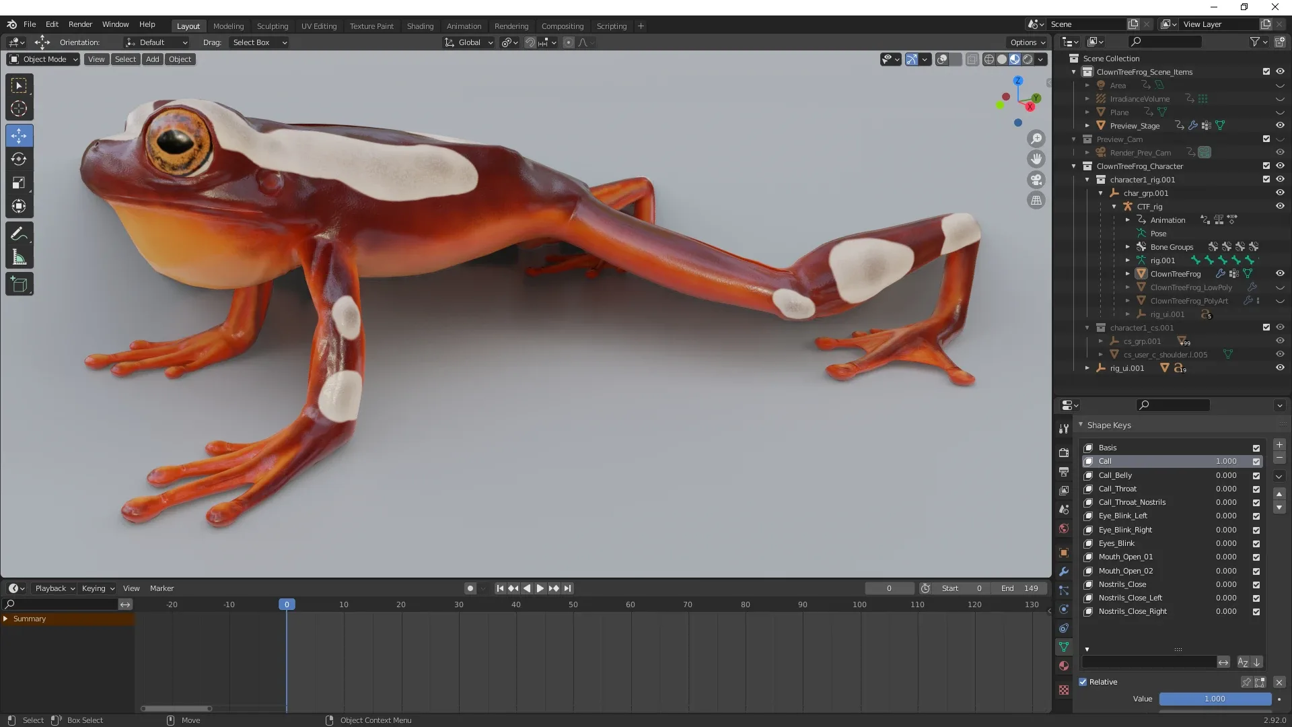Click the shape key Value slider
Viewport: 1292px width, 727px height.
1215,699
